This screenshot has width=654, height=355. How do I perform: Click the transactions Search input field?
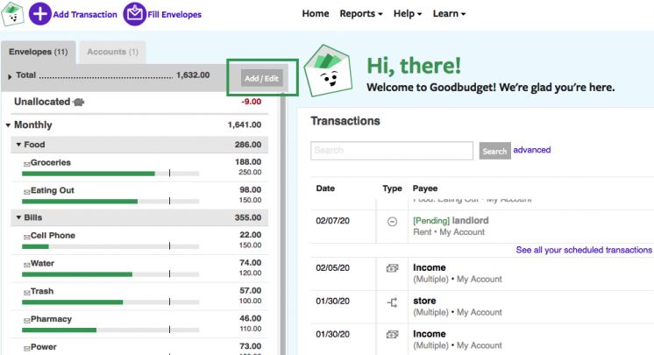tap(392, 151)
